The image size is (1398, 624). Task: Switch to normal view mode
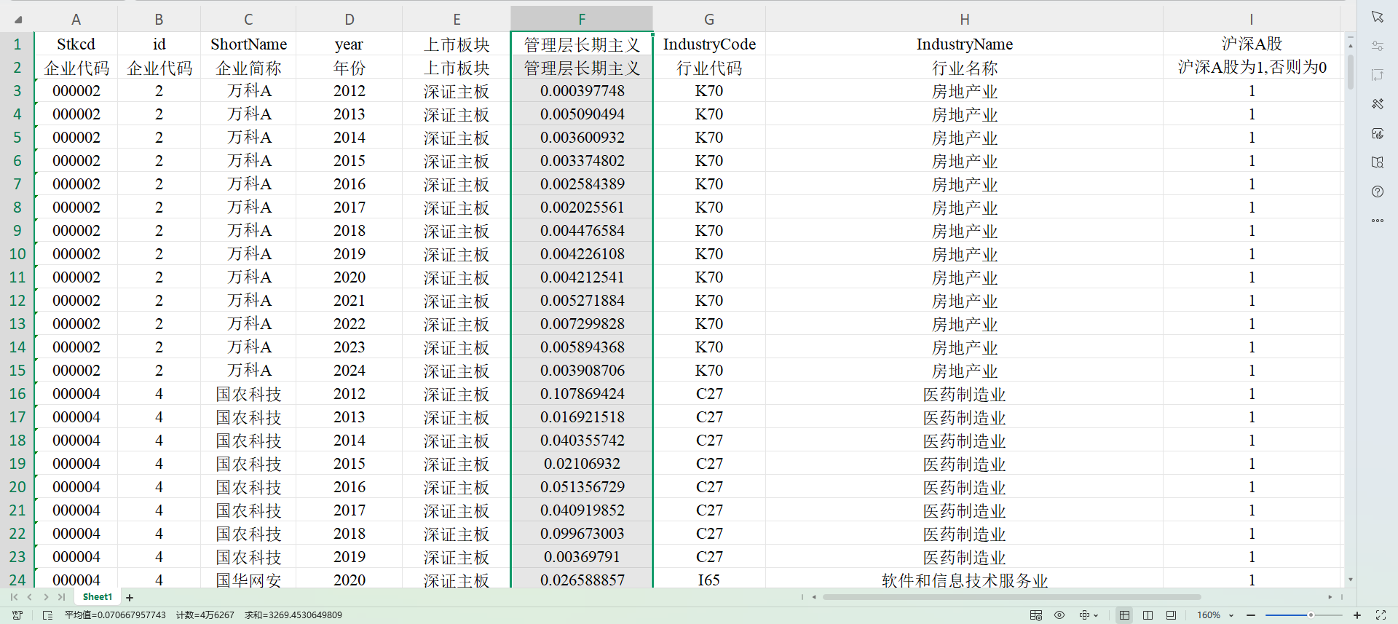(x=1124, y=615)
